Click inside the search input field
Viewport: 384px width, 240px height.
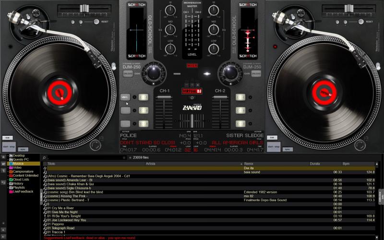(87, 158)
